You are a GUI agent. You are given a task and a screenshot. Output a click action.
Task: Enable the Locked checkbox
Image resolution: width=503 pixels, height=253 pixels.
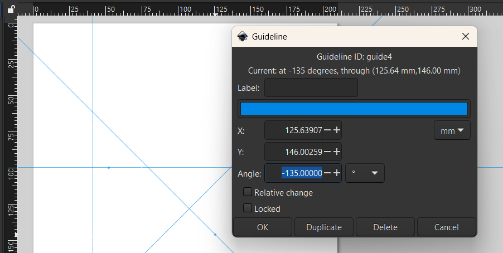[248, 208]
